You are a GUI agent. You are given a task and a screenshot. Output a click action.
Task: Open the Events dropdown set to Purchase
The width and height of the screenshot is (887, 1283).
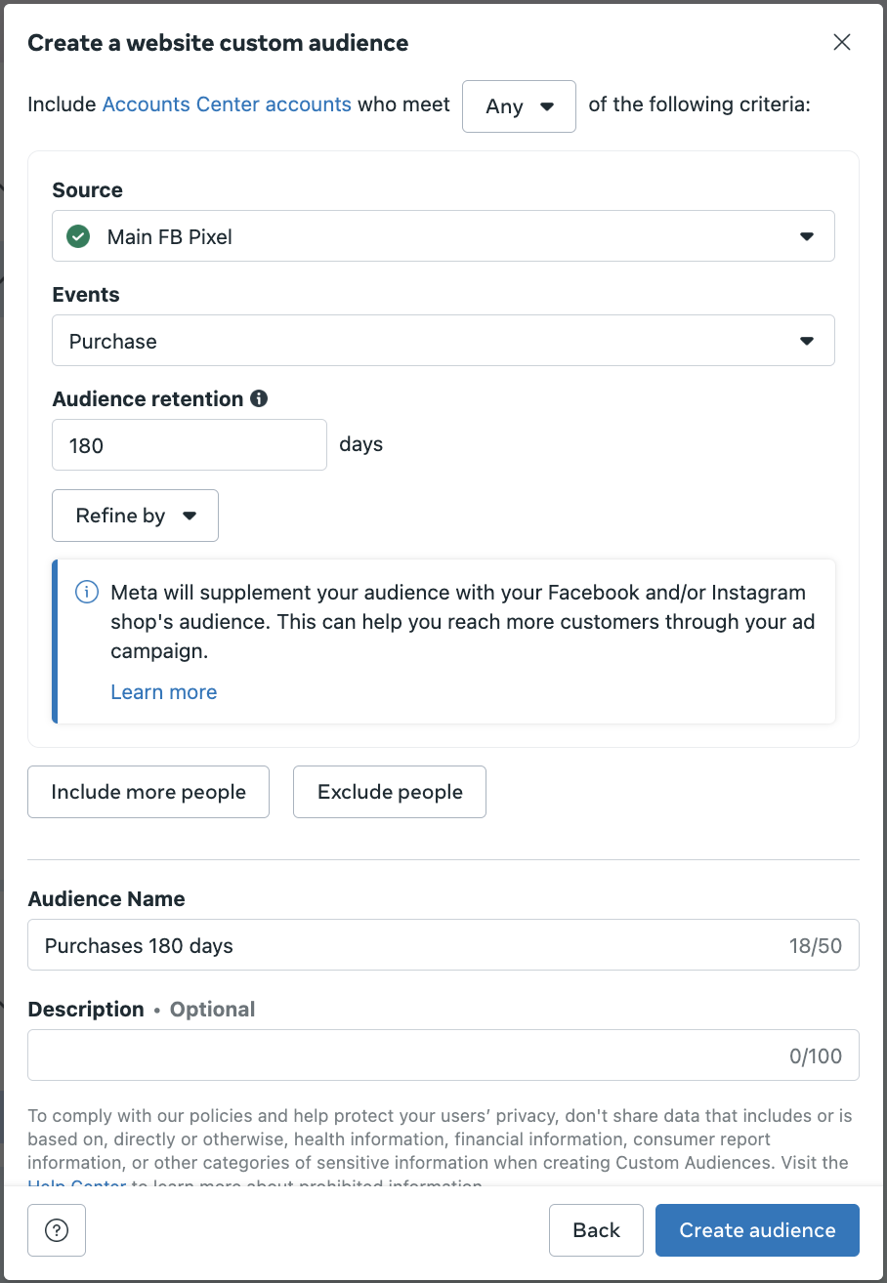tap(443, 341)
